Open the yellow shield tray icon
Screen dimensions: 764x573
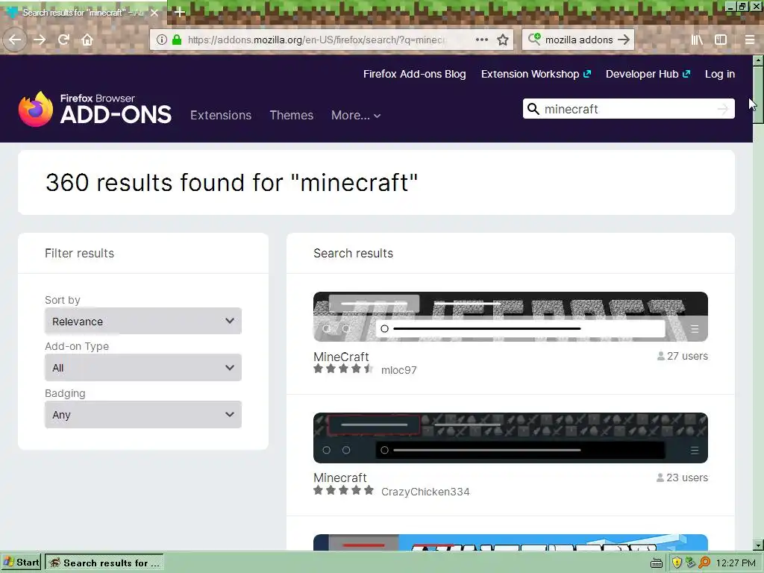[676, 563]
